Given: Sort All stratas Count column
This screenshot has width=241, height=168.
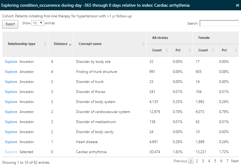Looking at the screenshot, I should click(158, 50).
